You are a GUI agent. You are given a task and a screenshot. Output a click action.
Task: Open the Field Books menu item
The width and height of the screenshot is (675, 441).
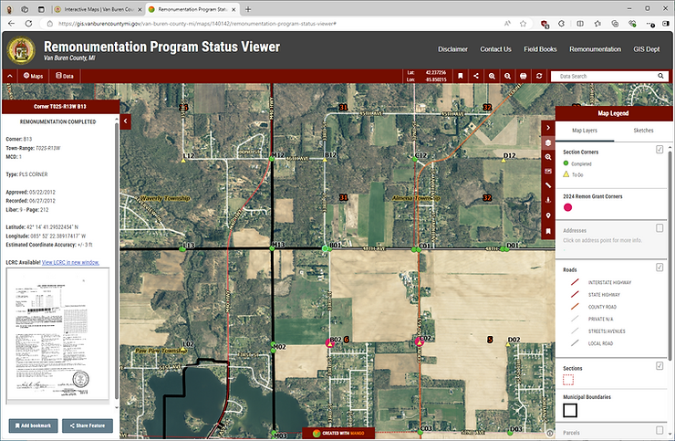coord(539,49)
